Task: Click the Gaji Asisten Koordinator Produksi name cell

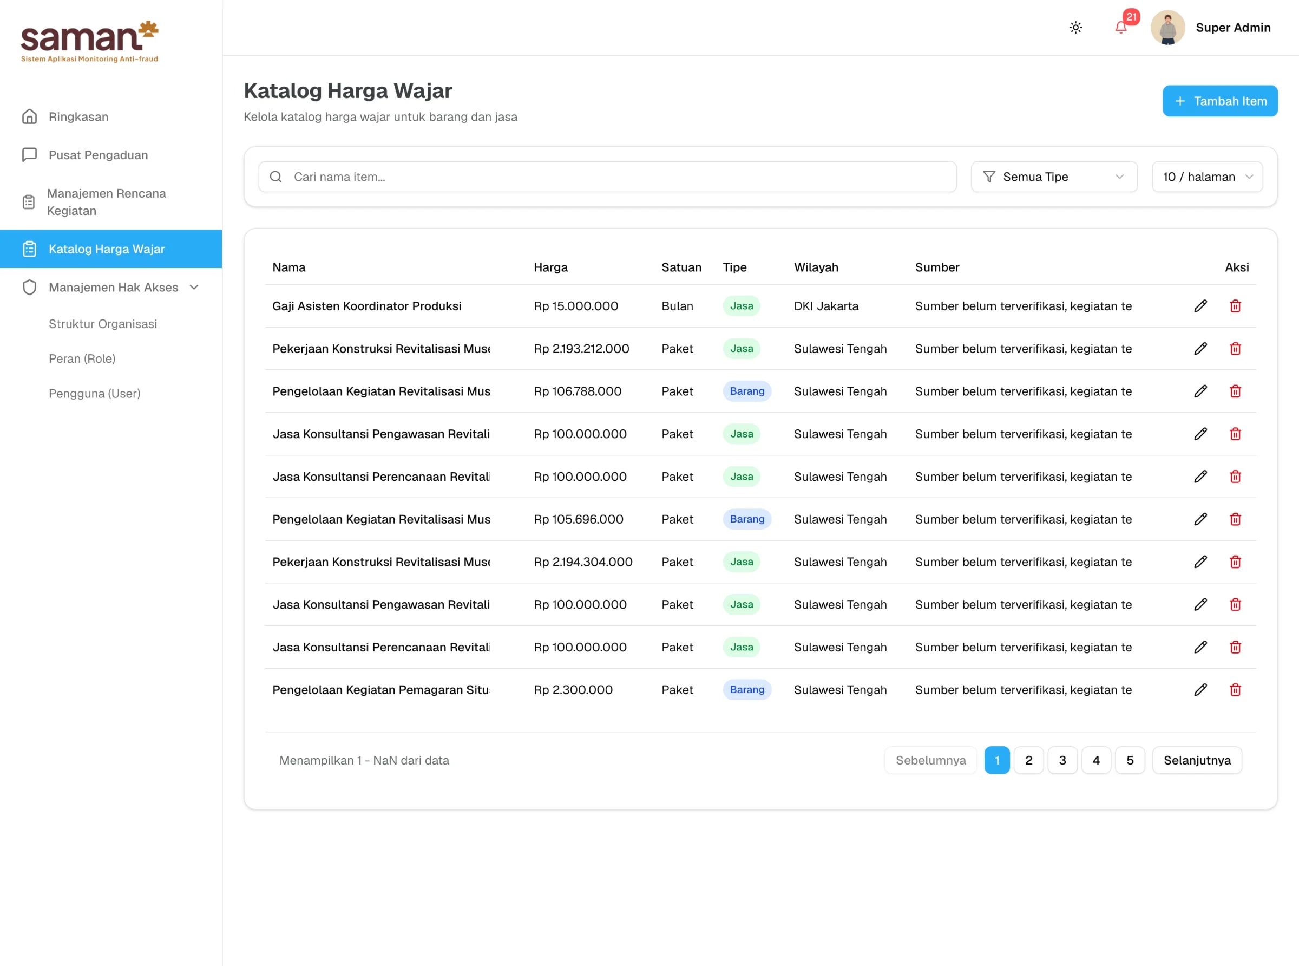Action: pyautogui.click(x=367, y=306)
